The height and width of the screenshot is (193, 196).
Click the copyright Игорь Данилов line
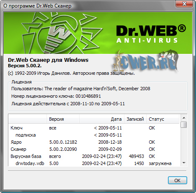pos(71,73)
